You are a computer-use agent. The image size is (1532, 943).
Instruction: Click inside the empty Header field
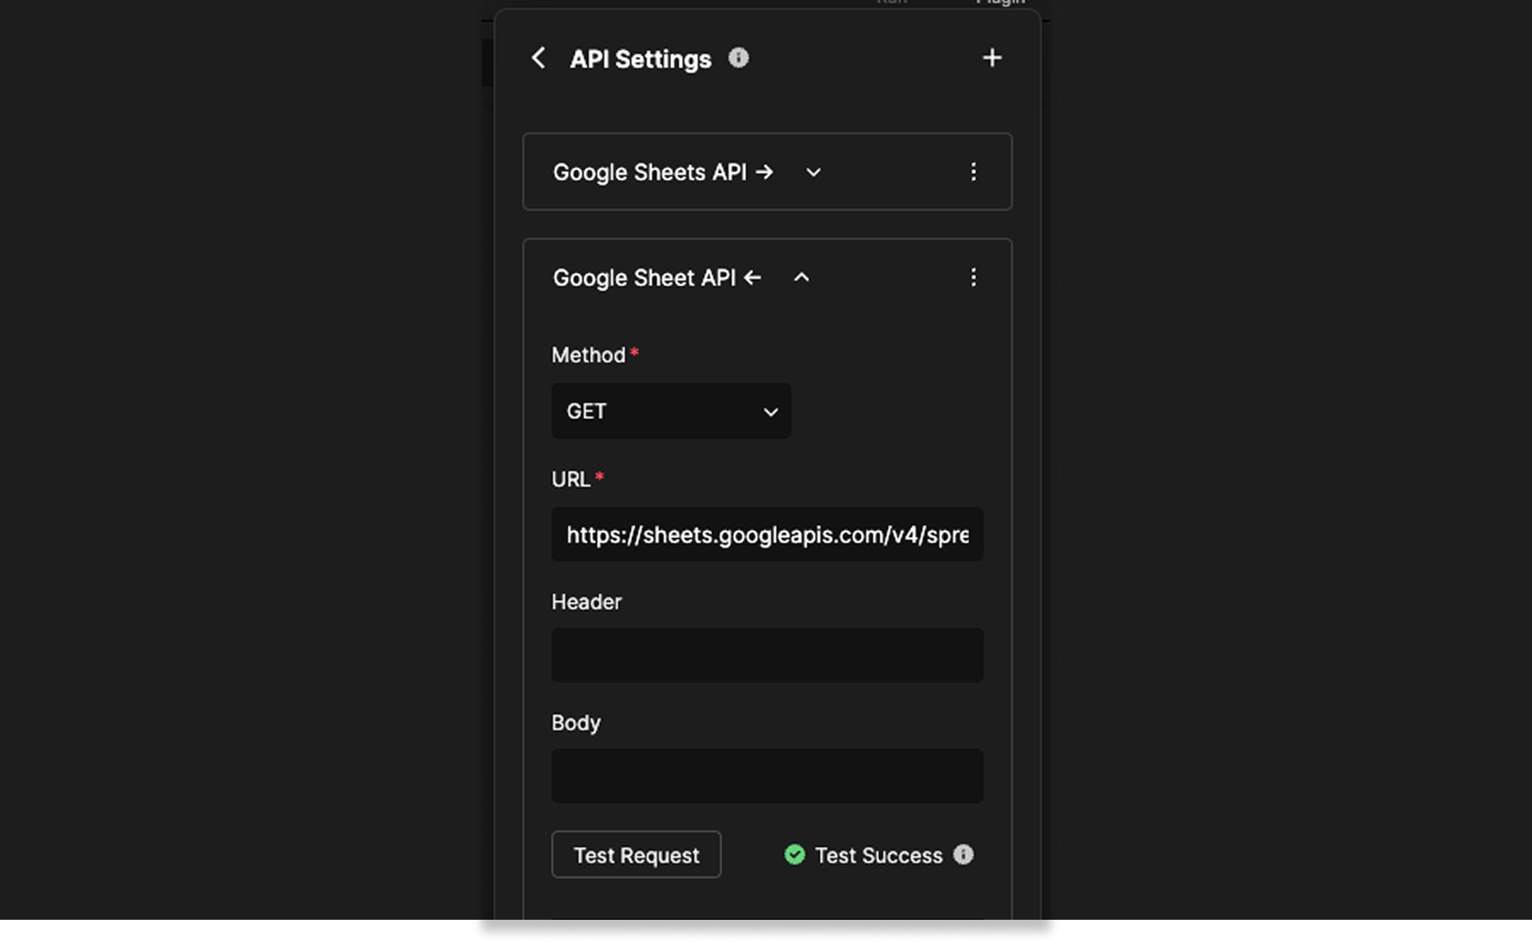click(767, 655)
